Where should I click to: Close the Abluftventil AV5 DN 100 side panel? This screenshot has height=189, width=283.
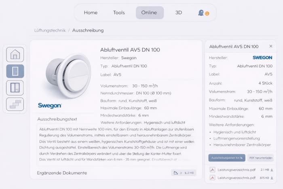[271, 46]
